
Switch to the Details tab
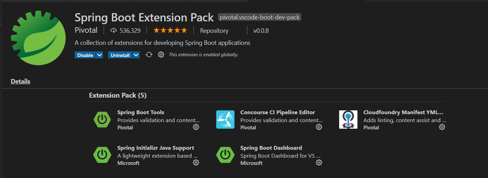pyautogui.click(x=20, y=81)
